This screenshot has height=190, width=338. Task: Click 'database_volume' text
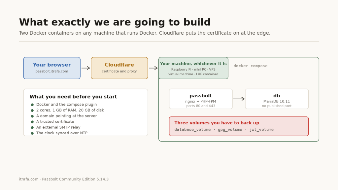[x=192, y=130]
